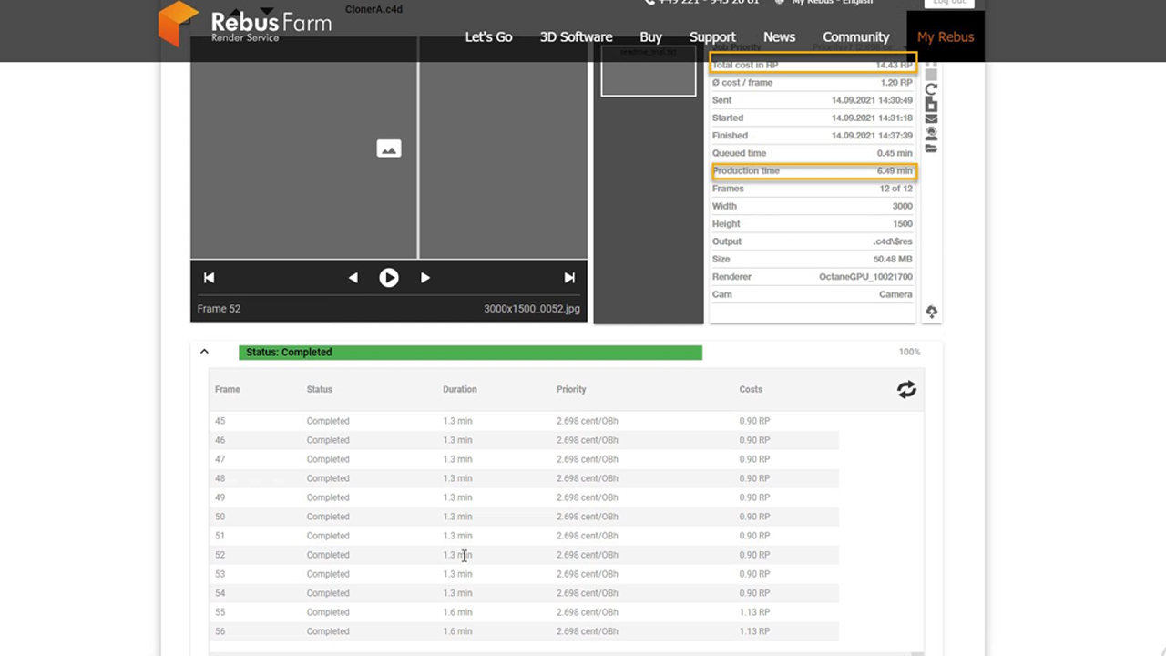Click priority value in frame 52 row
The height and width of the screenshot is (656, 1166).
pos(588,555)
